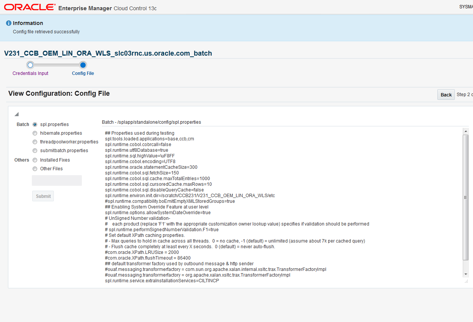Click the Config File step label
Viewport: 473px width, 322px height.
[83, 73]
